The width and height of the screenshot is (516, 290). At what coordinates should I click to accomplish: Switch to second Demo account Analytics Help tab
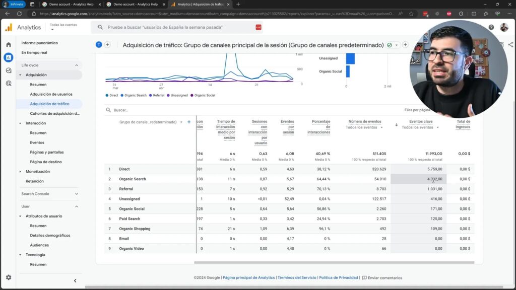pos(135,4)
